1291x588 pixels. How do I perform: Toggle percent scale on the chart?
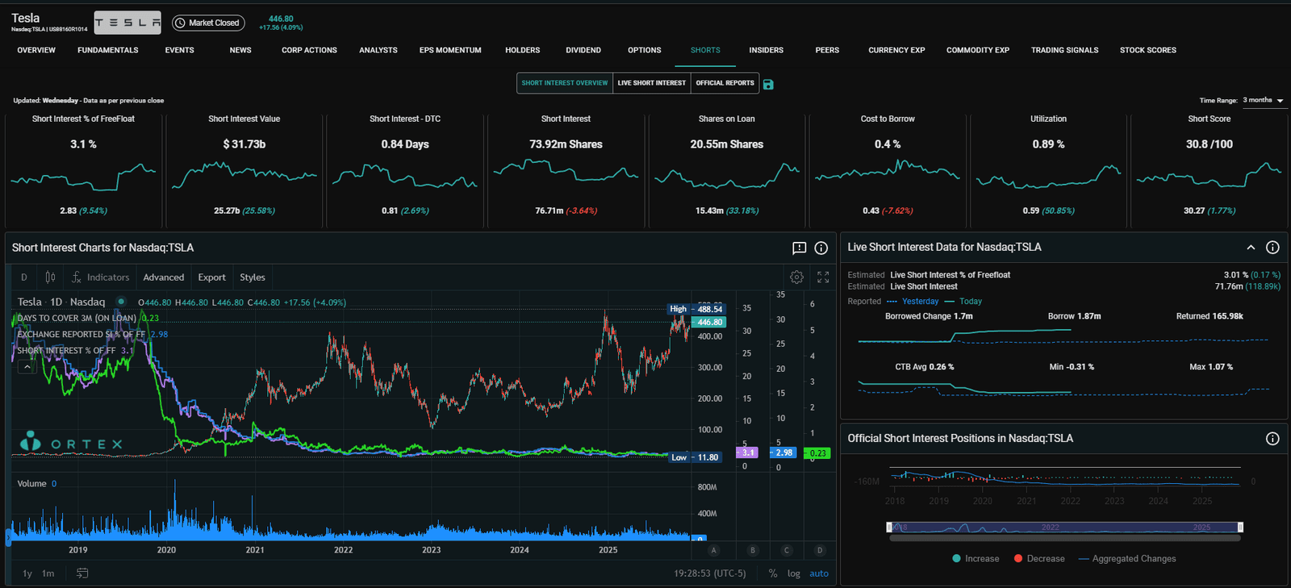[x=773, y=573]
